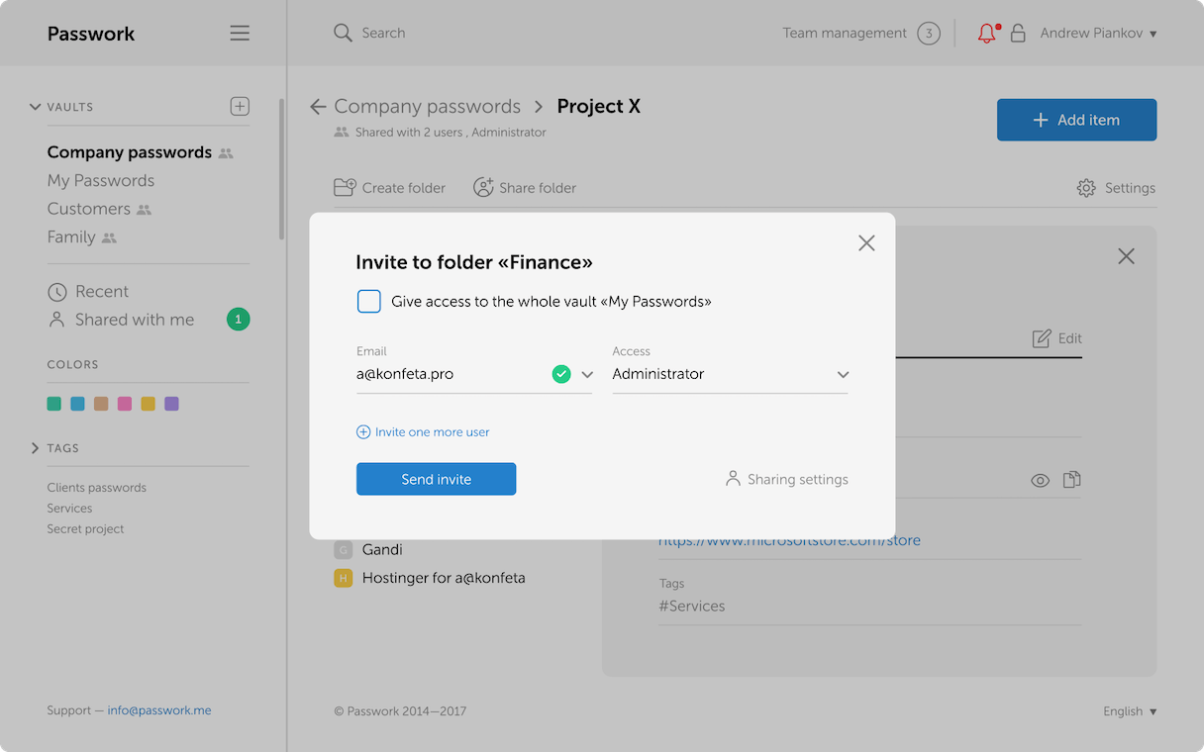Open the microsoftstore.com URL link
This screenshot has height=752, width=1204.
pyautogui.click(x=789, y=540)
